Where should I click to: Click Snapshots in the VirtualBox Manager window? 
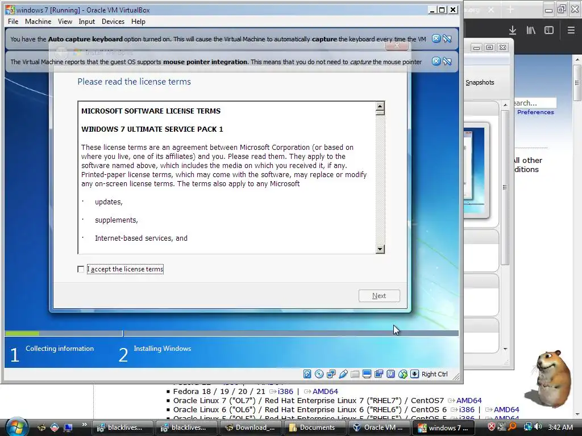pos(480,82)
